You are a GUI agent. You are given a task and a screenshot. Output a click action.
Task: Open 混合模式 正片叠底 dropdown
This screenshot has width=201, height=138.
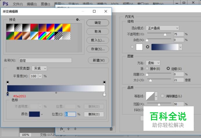click(x=162, y=28)
